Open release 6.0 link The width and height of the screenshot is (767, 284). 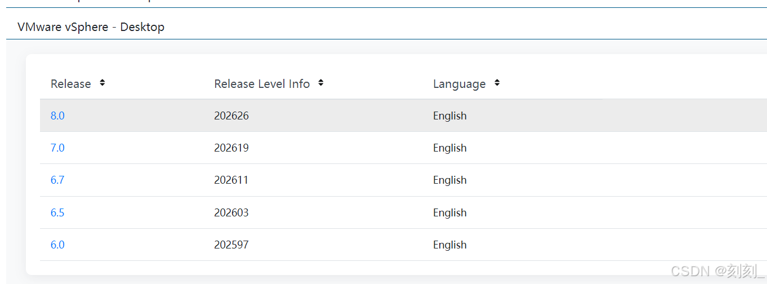pos(57,245)
